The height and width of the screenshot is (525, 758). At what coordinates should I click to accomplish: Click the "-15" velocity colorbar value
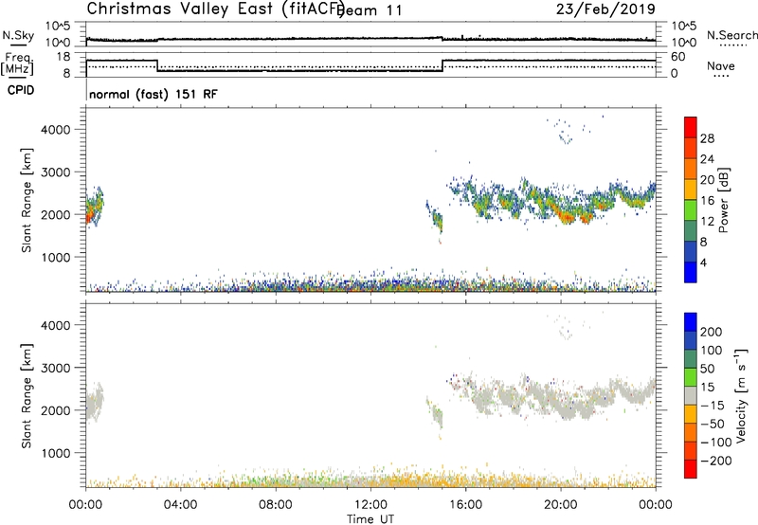click(x=713, y=405)
